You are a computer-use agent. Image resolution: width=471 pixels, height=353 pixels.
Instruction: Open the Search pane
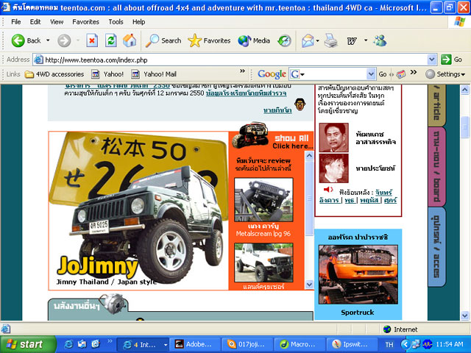(163, 40)
